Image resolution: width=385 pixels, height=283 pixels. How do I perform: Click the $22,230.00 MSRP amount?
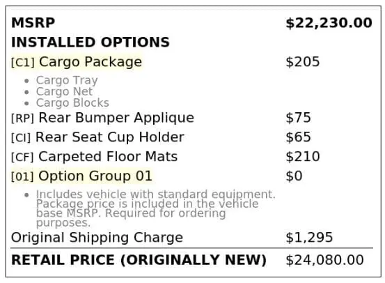[329, 23]
